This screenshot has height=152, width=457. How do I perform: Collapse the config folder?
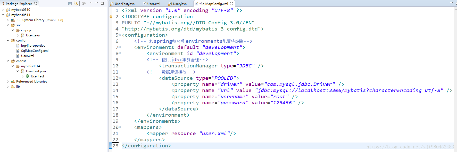(8, 40)
